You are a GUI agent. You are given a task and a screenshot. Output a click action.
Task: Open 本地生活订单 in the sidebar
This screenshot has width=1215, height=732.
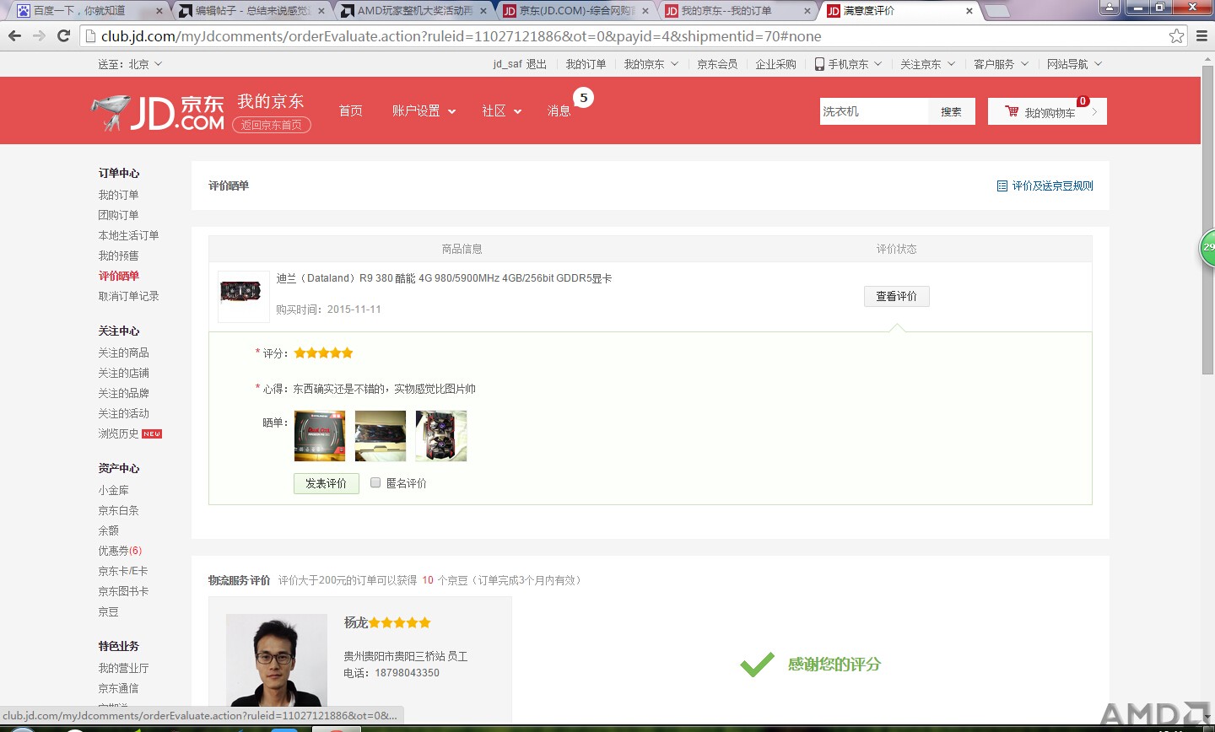128,235
